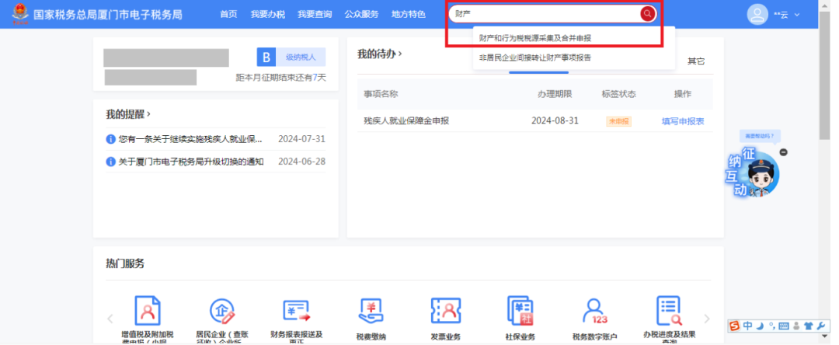839x345 pixels.
Task: Open the 我要查询 menu
Action: (x=315, y=15)
